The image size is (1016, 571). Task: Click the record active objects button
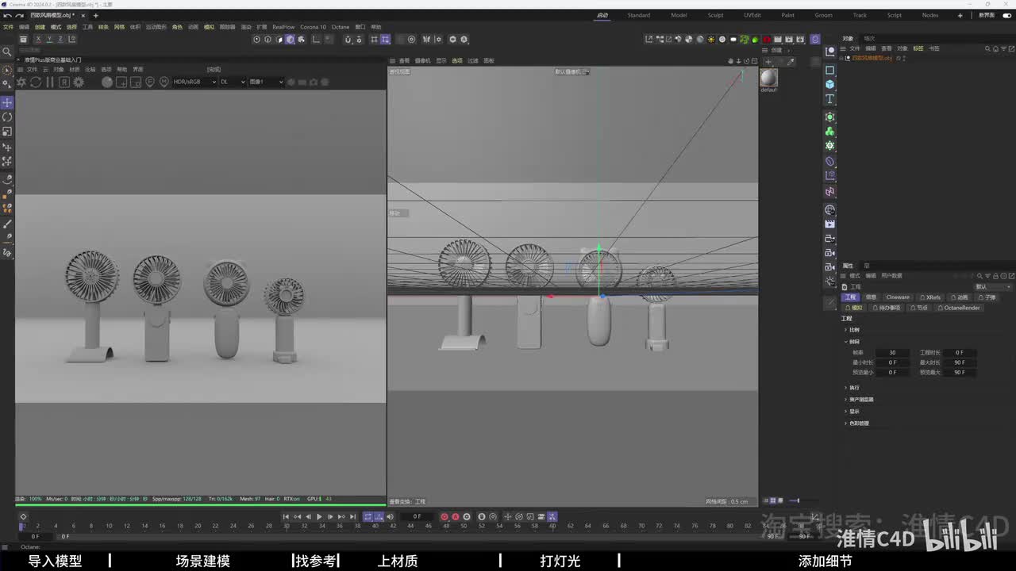point(444,516)
